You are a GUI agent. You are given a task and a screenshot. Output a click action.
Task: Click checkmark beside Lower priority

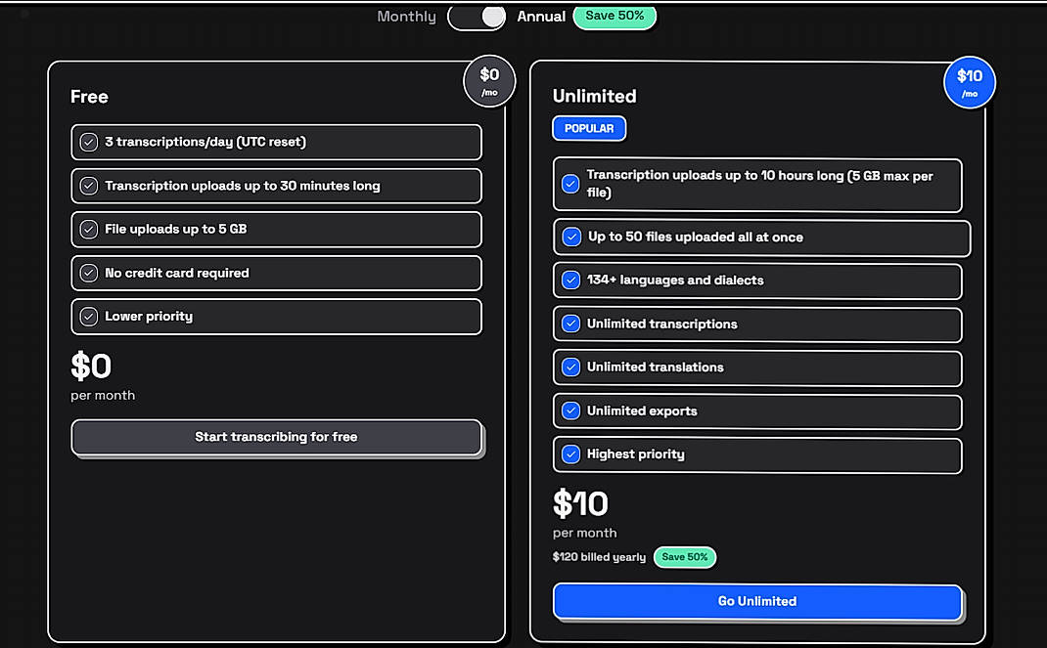pos(89,317)
